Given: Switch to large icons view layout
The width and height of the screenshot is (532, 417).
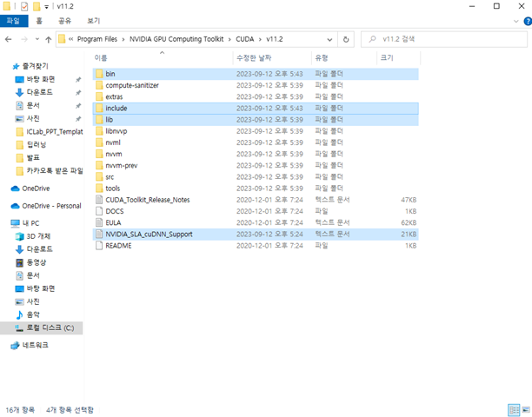Looking at the screenshot, I should pyautogui.click(x=526, y=410).
